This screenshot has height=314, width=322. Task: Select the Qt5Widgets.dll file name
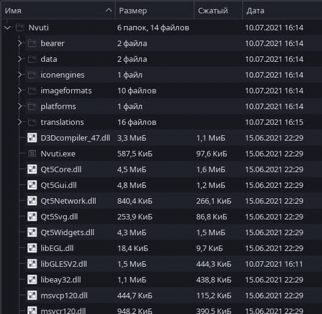pyautogui.click(x=67, y=233)
